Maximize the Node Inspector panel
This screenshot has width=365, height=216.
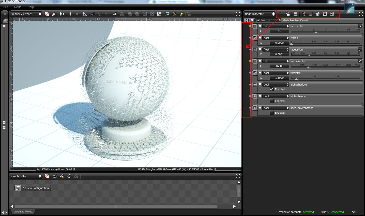pyautogui.click(x=361, y=14)
